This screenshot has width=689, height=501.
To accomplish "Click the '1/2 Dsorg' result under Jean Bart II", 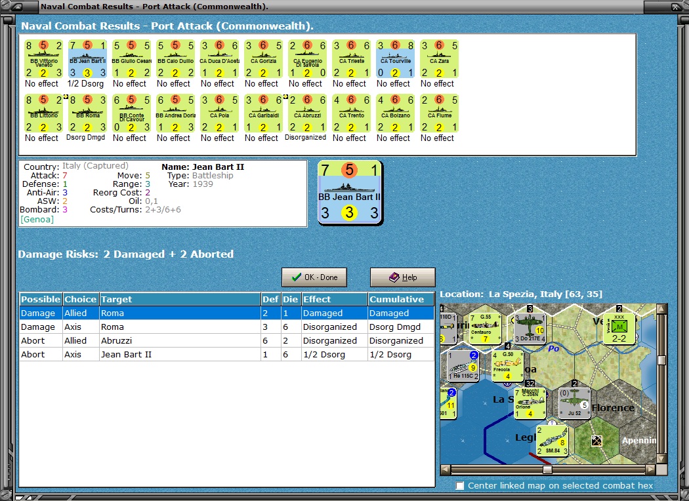I will click(86, 83).
